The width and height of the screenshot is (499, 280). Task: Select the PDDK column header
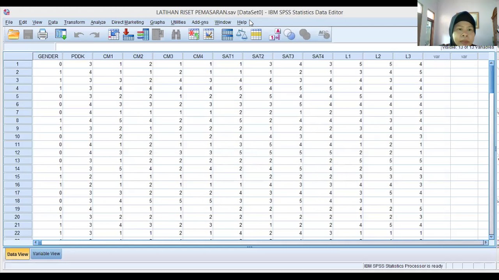(78, 56)
